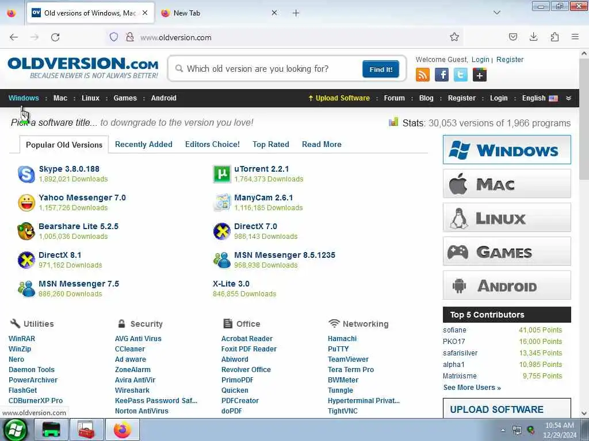Click the Firefox icon in the taskbar
Viewport: 589px width, 441px height.
tap(123, 430)
